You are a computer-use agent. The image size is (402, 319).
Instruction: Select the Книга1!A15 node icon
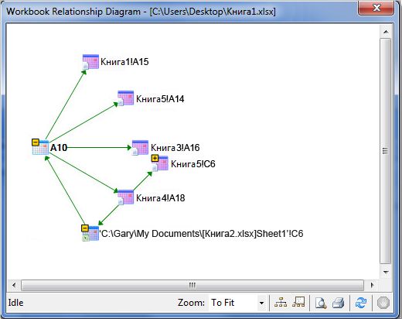(90, 62)
